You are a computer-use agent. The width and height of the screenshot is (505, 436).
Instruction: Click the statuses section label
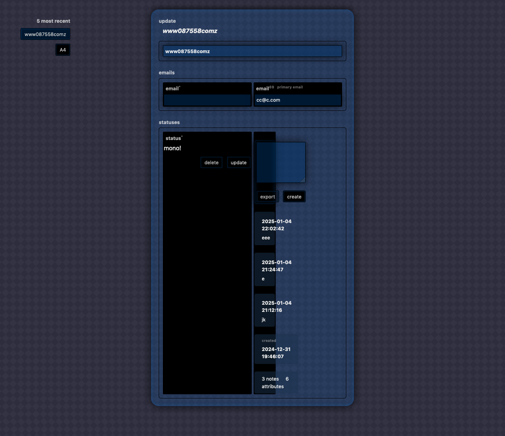point(169,123)
